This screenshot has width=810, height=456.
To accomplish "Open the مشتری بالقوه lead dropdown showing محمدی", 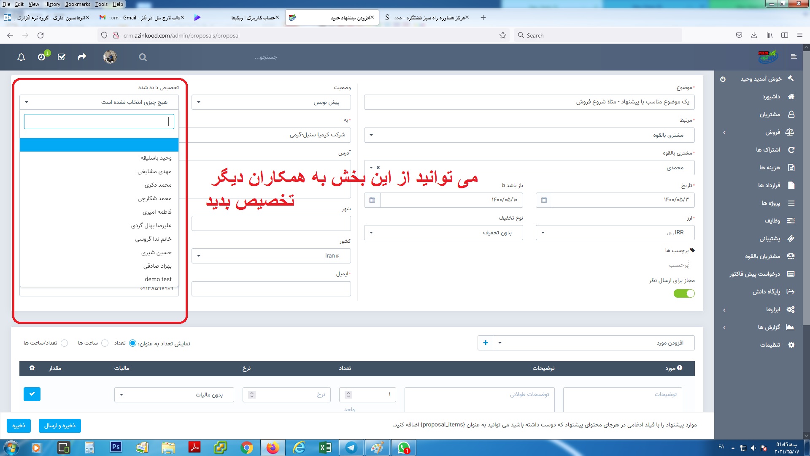I will tap(529, 168).
